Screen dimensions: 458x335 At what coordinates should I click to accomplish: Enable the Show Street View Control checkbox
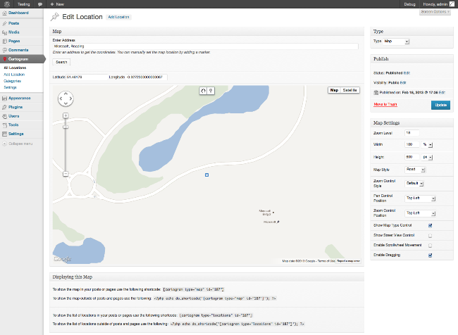[430, 235]
